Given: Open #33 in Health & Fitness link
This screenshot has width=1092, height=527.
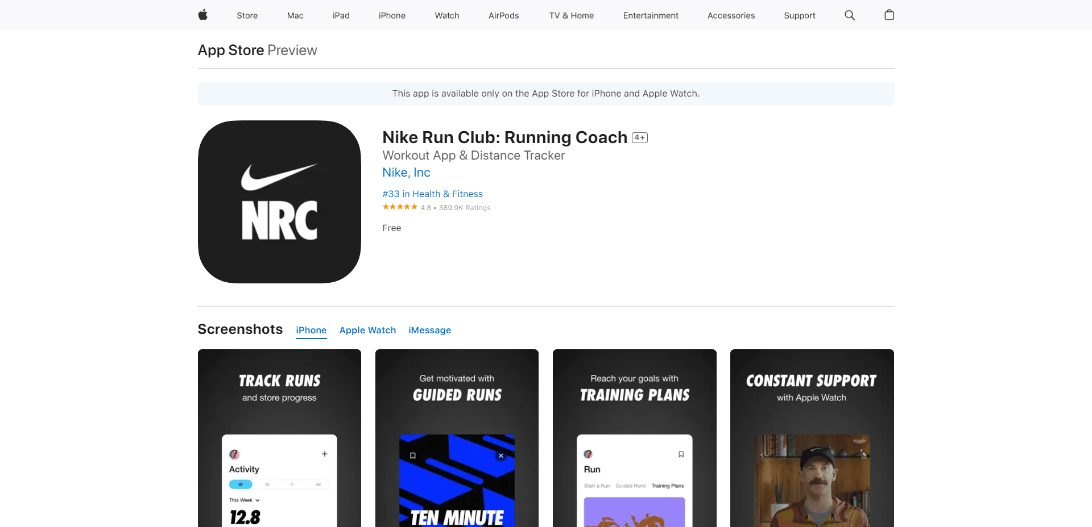Looking at the screenshot, I should (x=433, y=194).
